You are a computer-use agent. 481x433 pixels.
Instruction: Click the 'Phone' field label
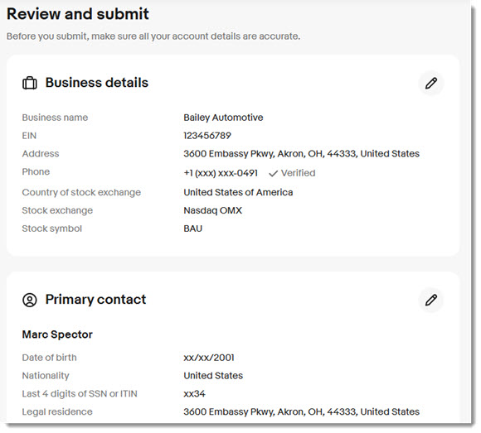[x=36, y=171]
